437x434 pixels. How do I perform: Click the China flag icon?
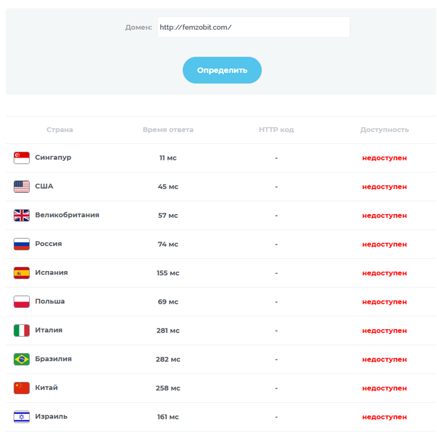[x=21, y=388]
